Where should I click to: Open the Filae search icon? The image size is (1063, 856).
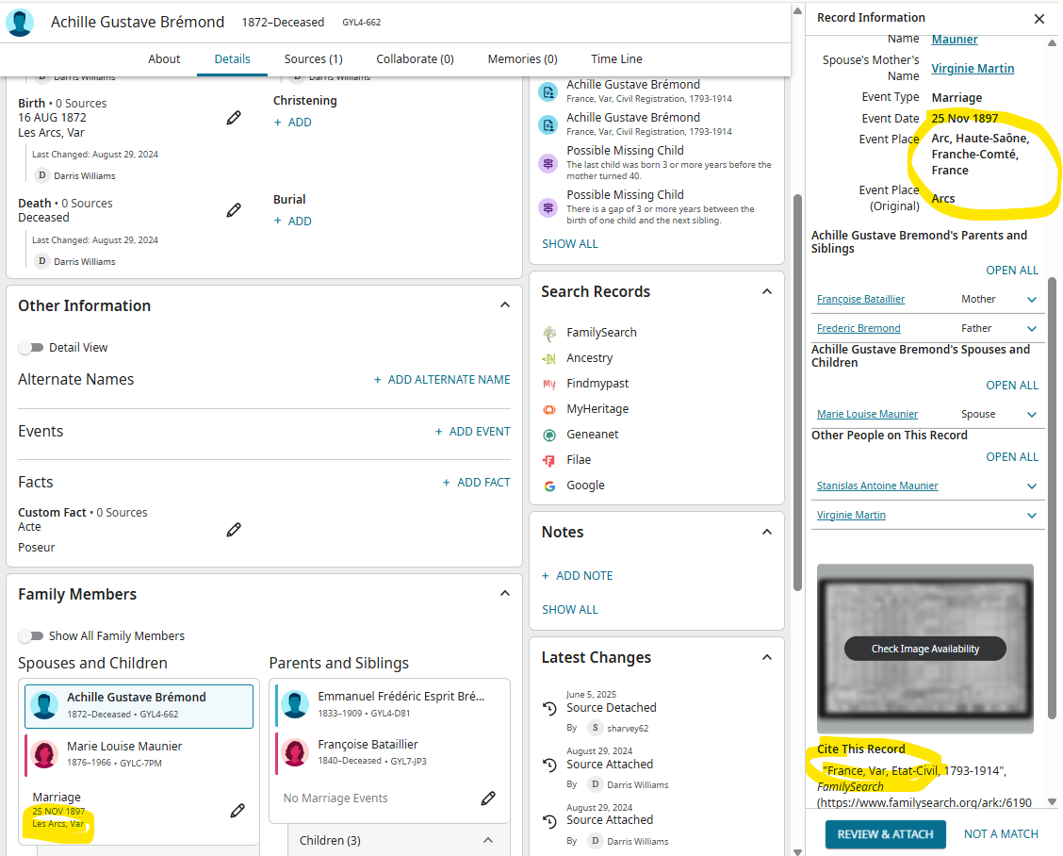pos(549,461)
